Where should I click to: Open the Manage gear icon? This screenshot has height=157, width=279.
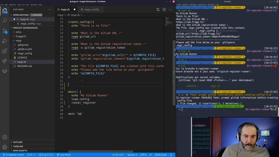[x=5, y=147]
